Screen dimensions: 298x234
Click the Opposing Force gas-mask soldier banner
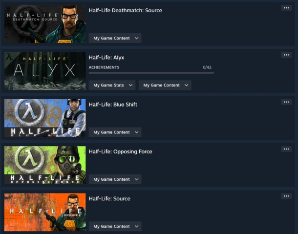(x=45, y=165)
